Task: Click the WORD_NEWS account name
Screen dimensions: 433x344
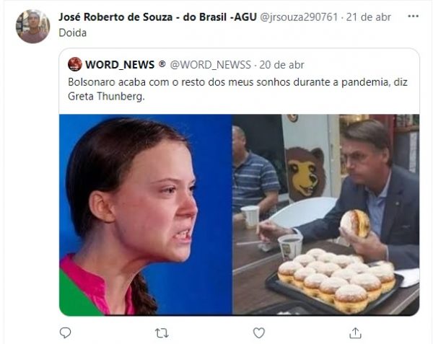Action: [120, 65]
